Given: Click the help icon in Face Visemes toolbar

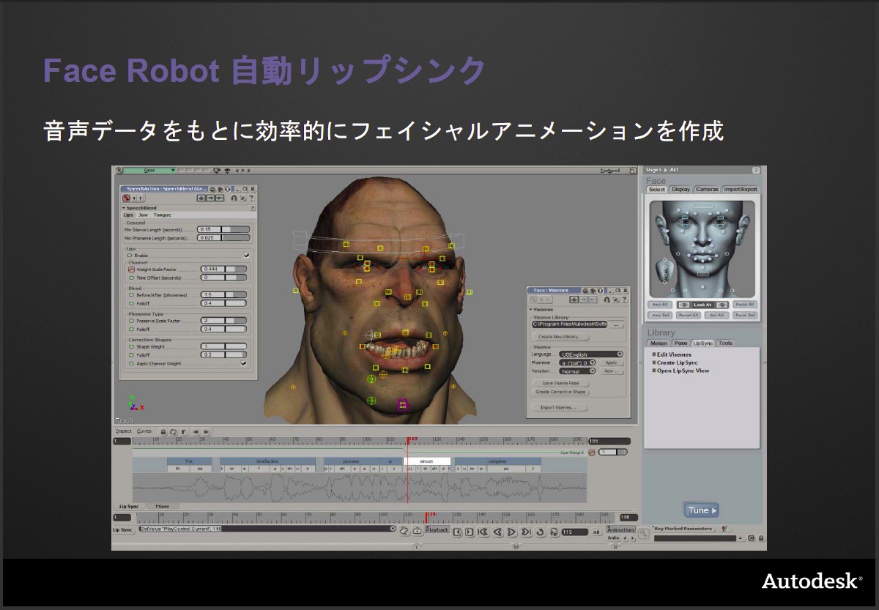Looking at the screenshot, I should (624, 300).
